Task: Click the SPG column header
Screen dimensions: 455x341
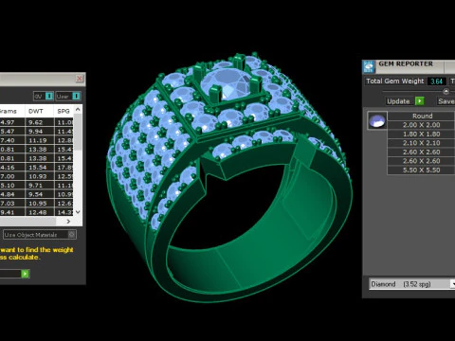Action: pos(64,111)
